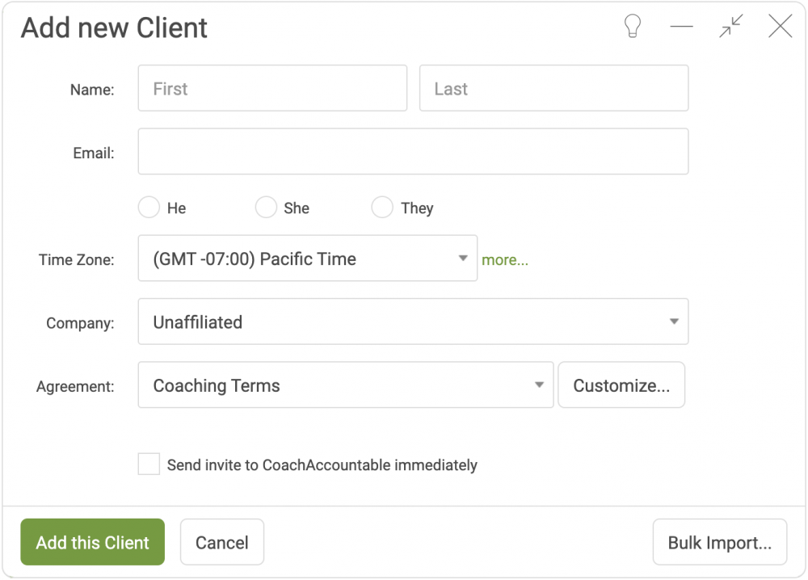Viewport: 808px width, 580px height.
Task: Select the She pronoun radio button
Action: coord(266,208)
